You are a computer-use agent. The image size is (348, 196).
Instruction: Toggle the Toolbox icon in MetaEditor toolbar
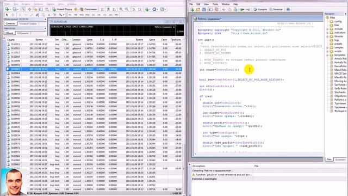[x=216, y=9]
